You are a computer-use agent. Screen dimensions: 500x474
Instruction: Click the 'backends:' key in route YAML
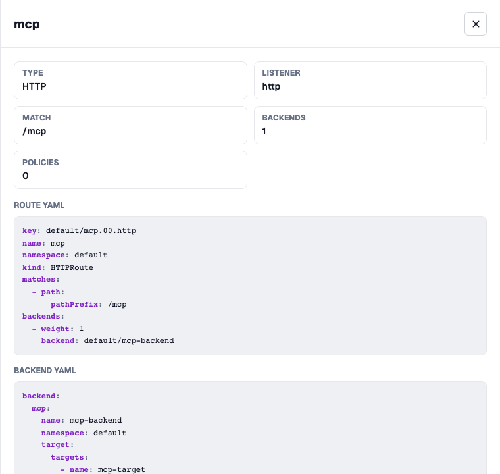pyautogui.click(x=43, y=316)
